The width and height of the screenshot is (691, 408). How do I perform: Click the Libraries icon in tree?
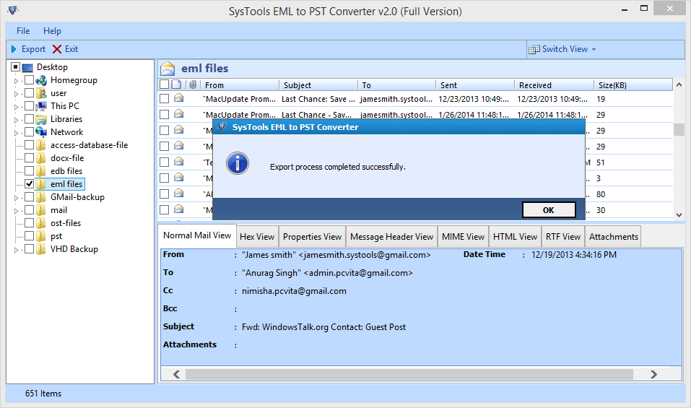41,119
